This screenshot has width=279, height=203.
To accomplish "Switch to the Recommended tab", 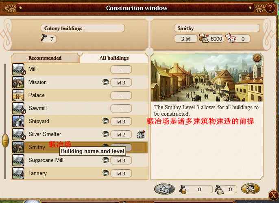I will [x=45, y=58].
